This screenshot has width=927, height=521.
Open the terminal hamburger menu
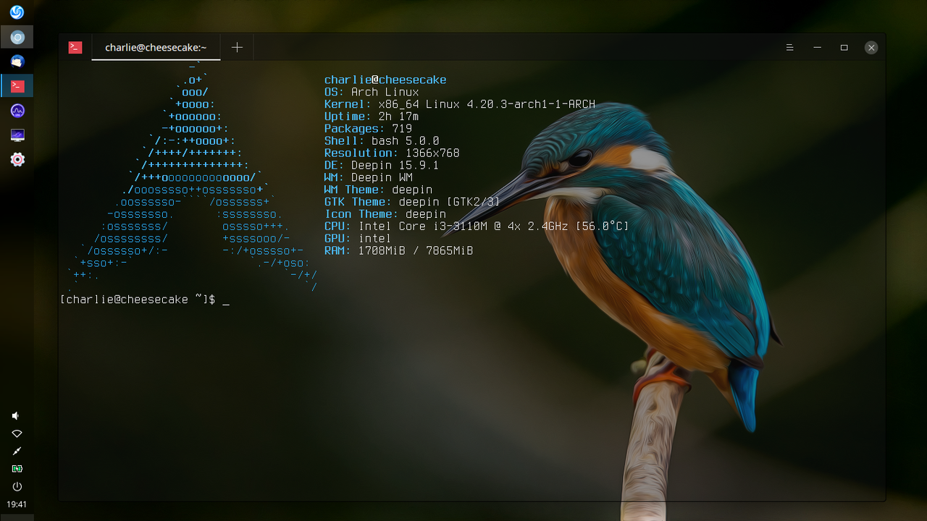point(790,48)
